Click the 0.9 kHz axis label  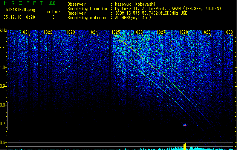3,86
